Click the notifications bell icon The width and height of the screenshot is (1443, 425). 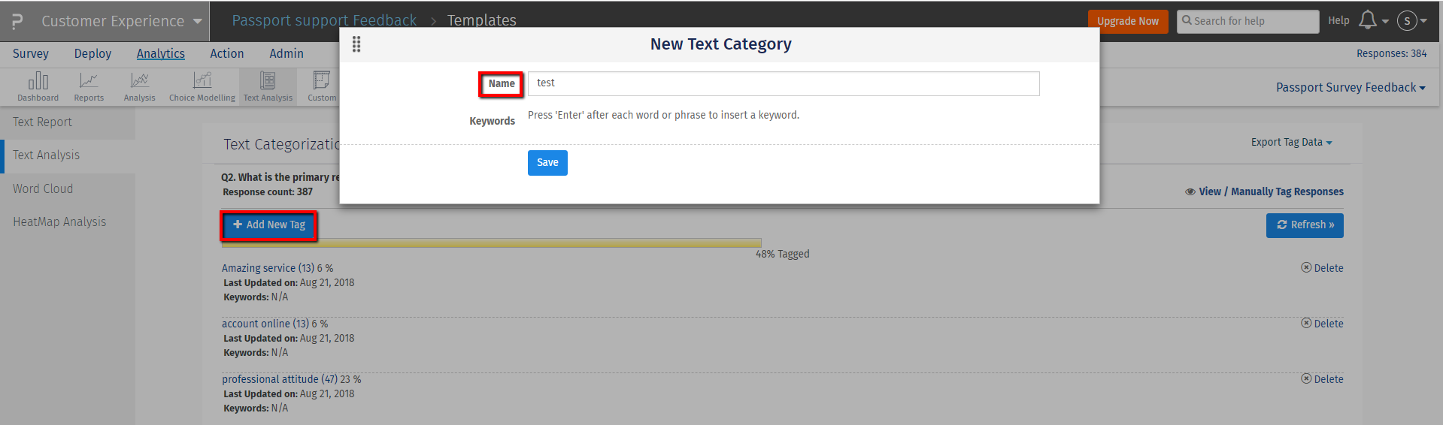pos(1368,20)
